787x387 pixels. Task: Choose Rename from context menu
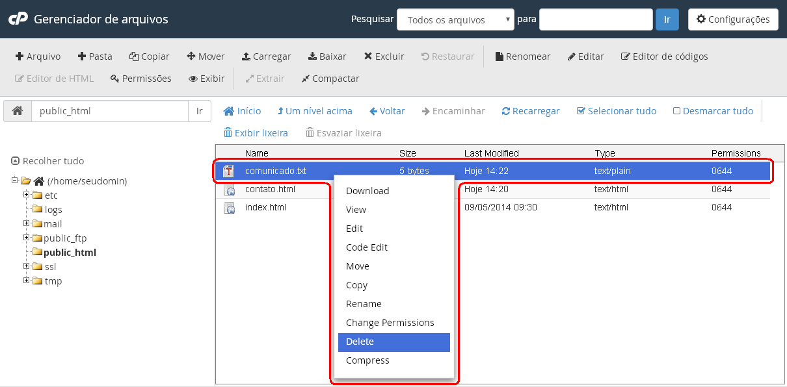393,304
